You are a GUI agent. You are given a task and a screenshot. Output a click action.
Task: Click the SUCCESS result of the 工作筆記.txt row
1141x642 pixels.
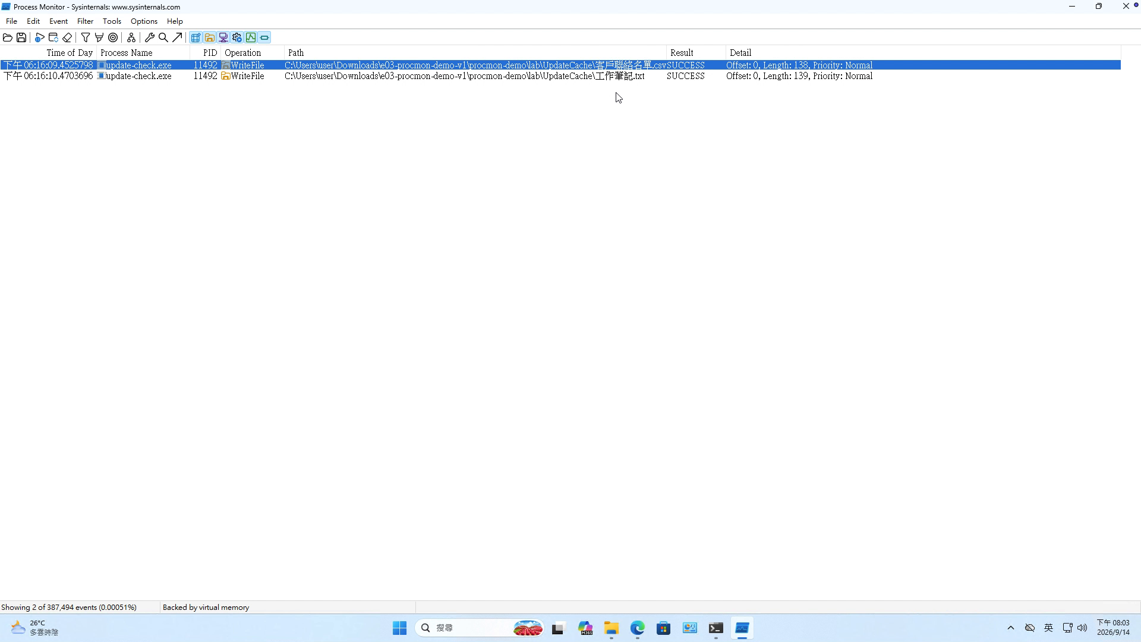click(x=686, y=76)
